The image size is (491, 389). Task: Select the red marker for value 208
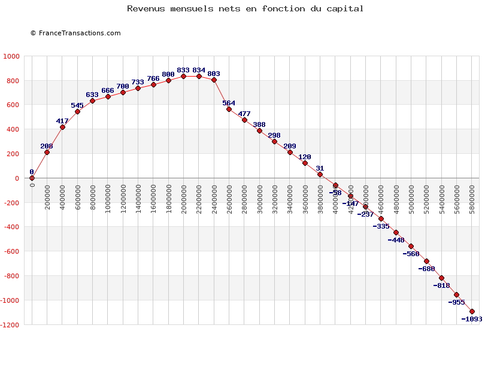(47, 152)
